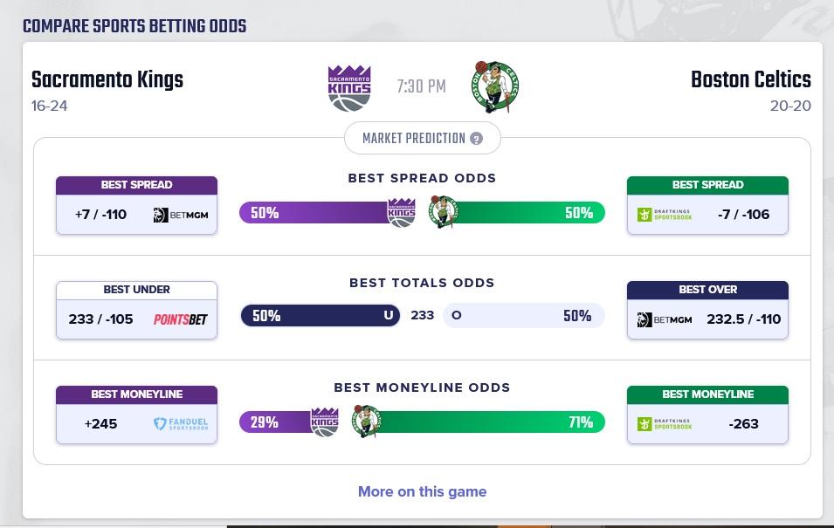Screen dimensions: 834x528
Task: Click the Boston Celtics logo in header
Action: point(495,87)
